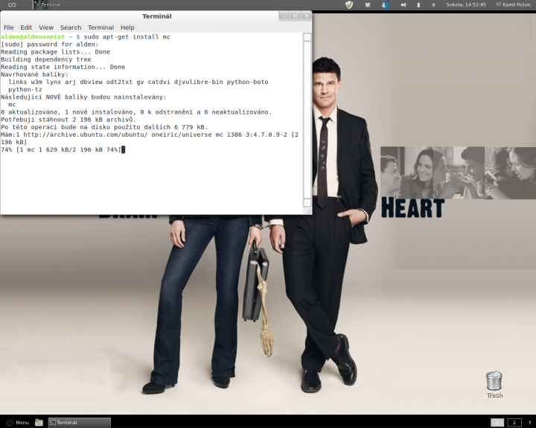Click the terminal scrollbar down arrow

(307, 202)
